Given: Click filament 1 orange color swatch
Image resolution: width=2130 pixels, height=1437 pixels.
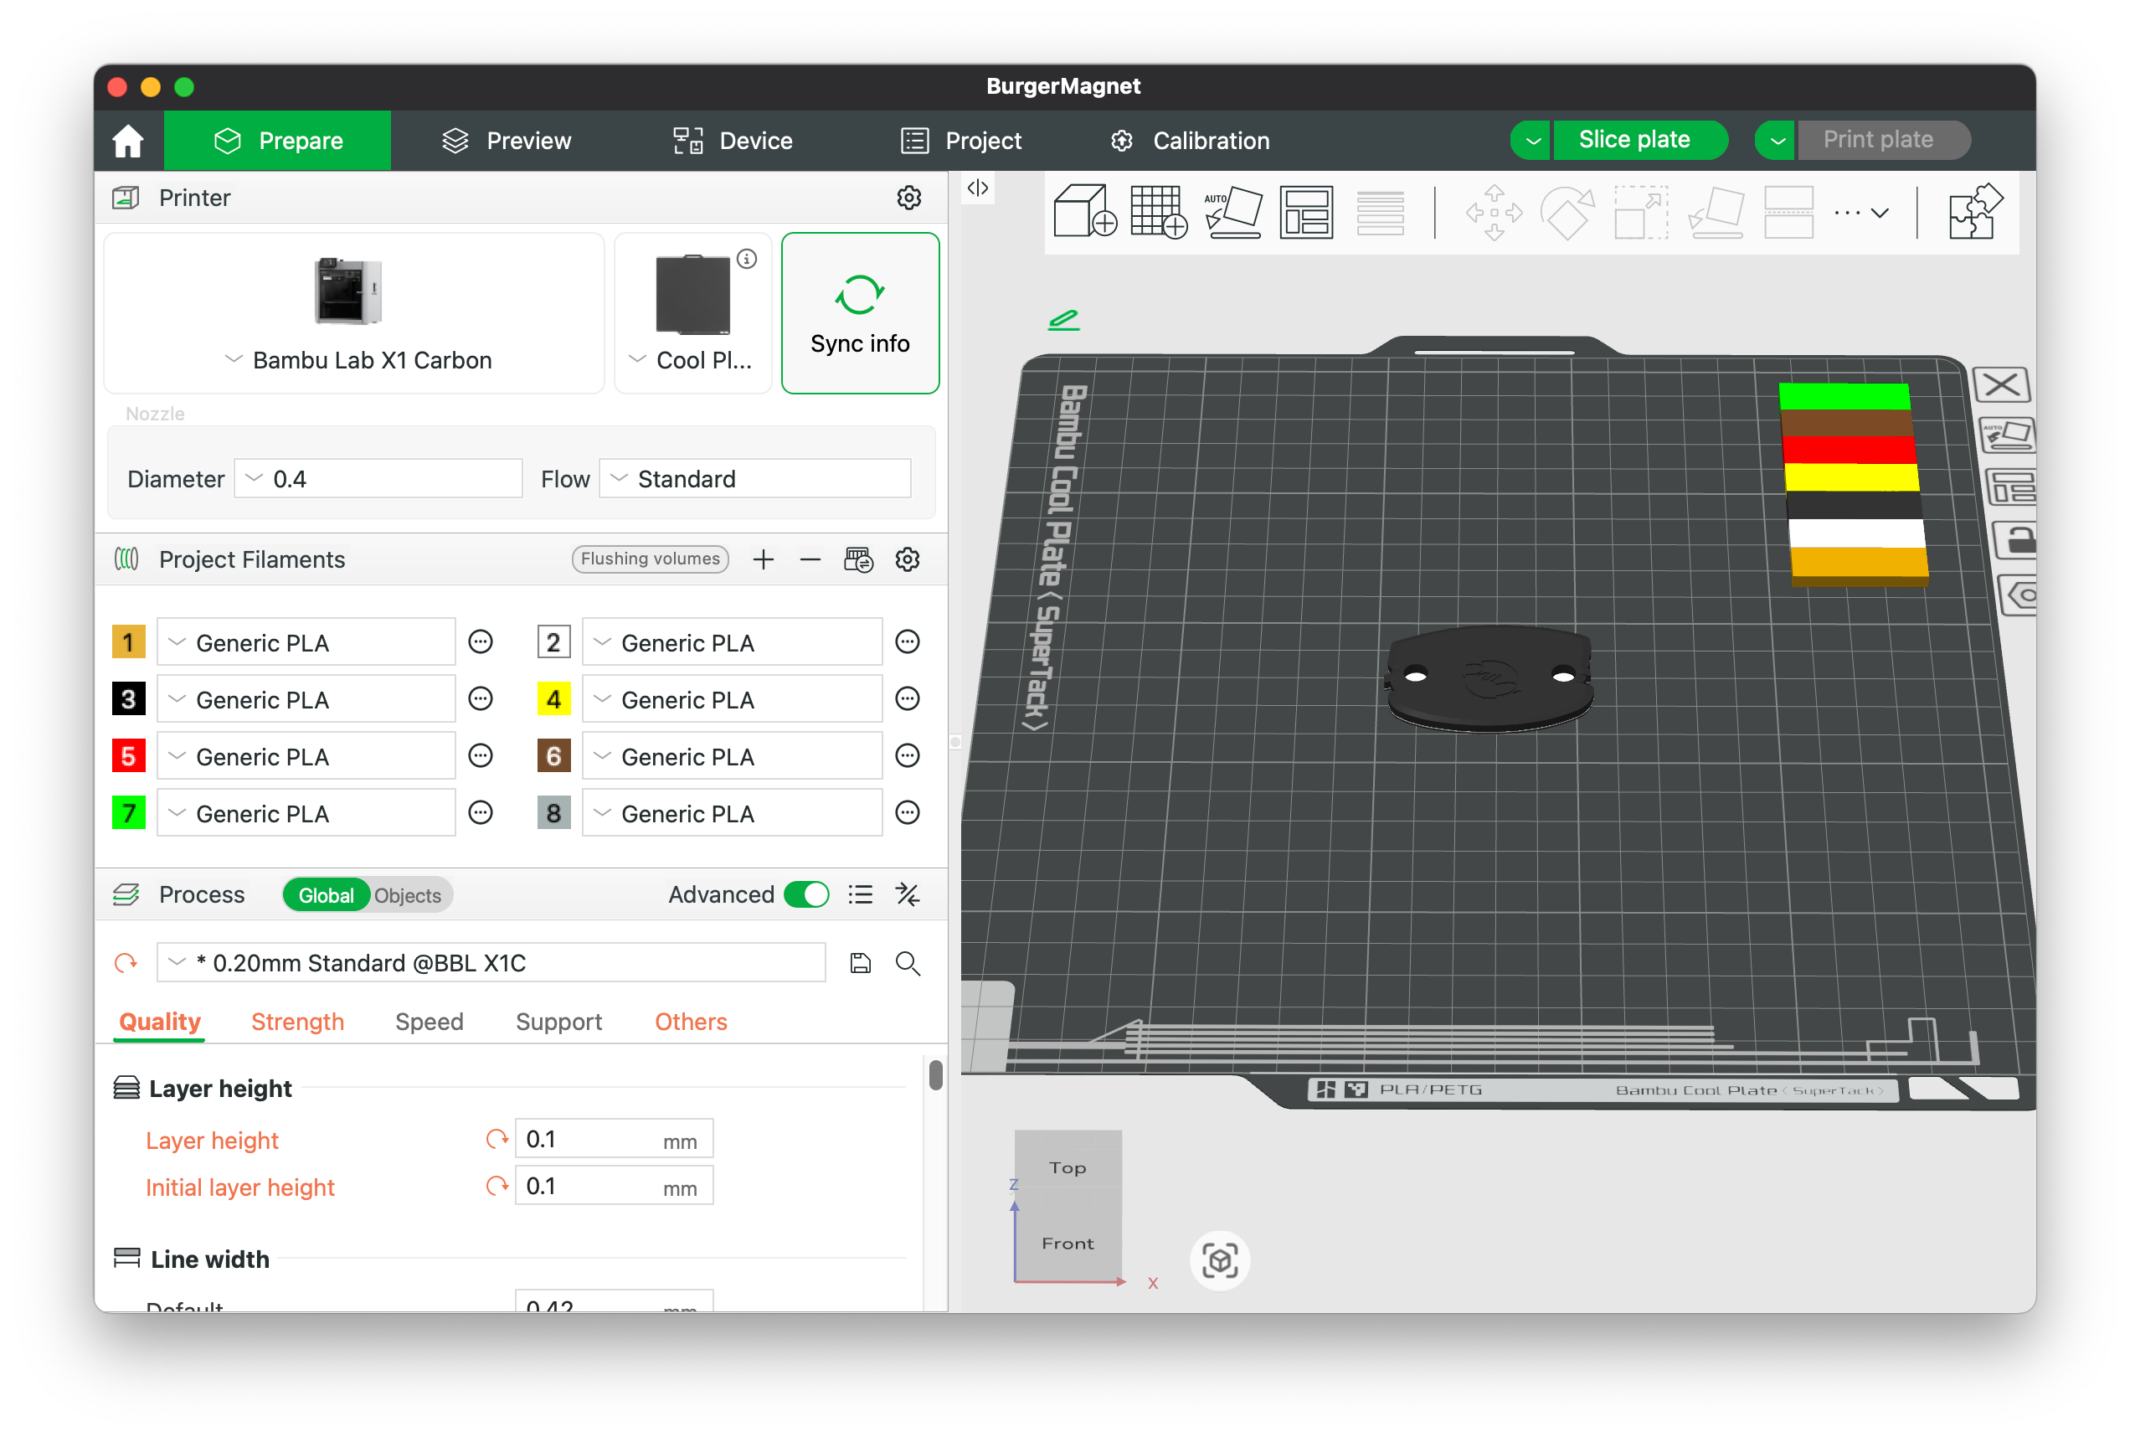Looking at the screenshot, I should [128, 641].
